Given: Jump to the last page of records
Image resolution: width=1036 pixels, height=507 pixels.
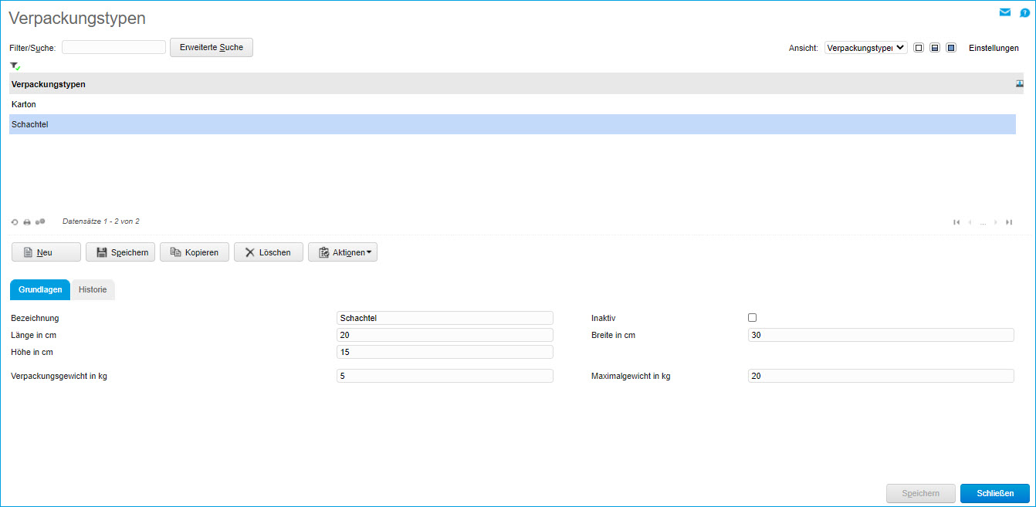Looking at the screenshot, I should point(1009,222).
